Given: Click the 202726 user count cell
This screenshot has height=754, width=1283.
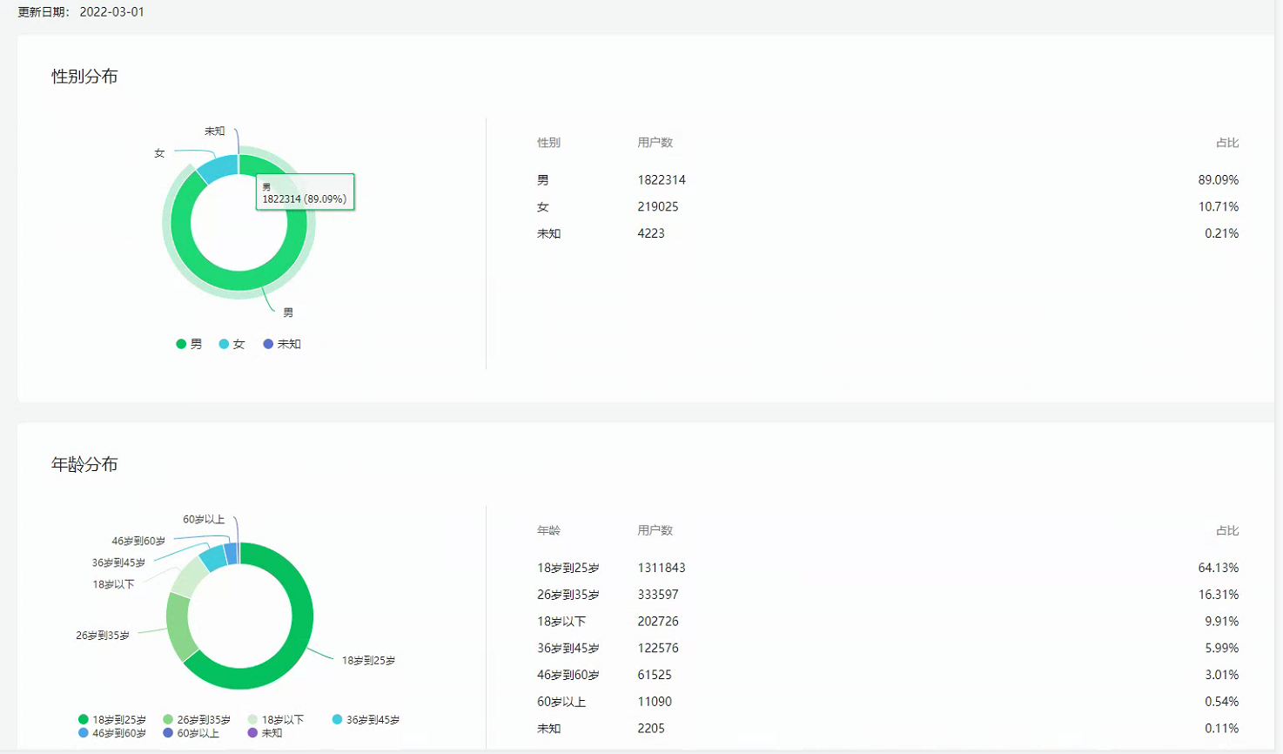Looking at the screenshot, I should coord(658,622).
